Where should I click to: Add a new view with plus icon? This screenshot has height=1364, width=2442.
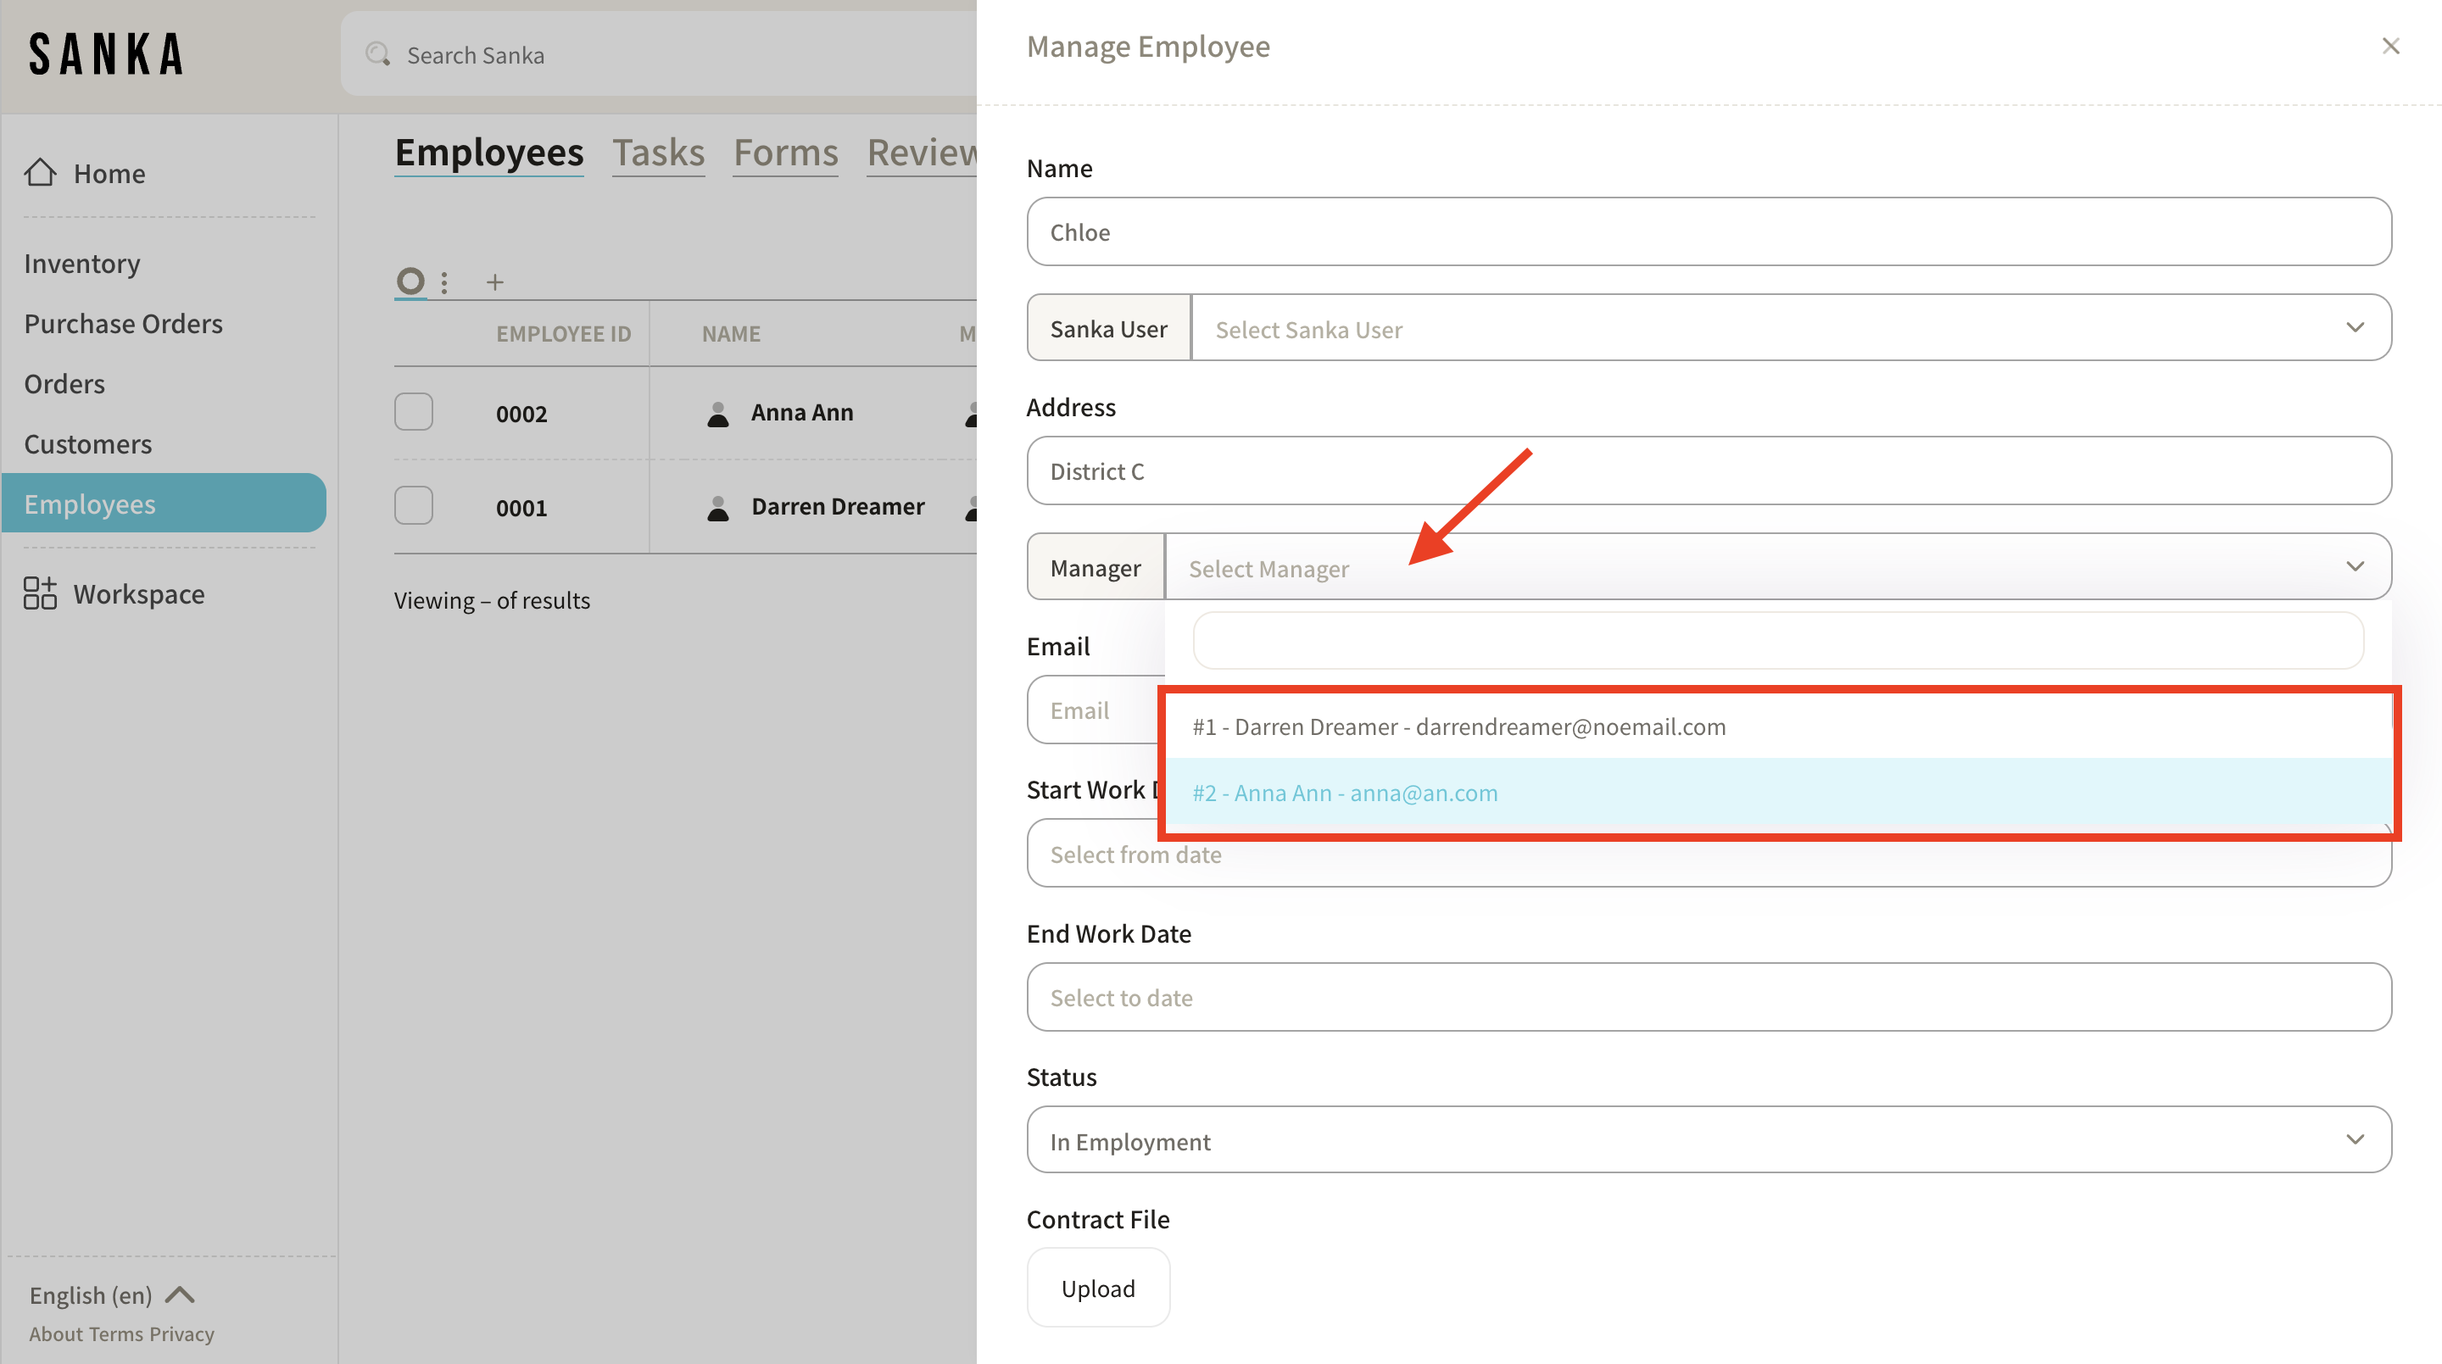click(495, 281)
